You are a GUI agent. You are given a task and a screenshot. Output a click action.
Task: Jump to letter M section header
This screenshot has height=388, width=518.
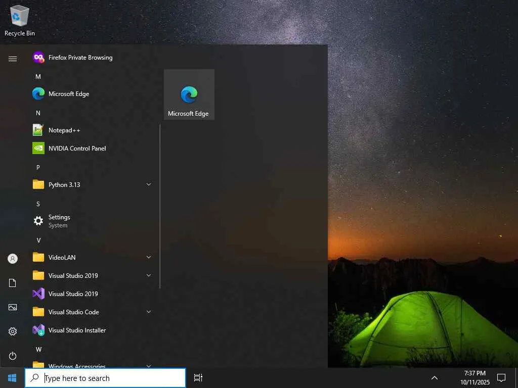click(38, 77)
